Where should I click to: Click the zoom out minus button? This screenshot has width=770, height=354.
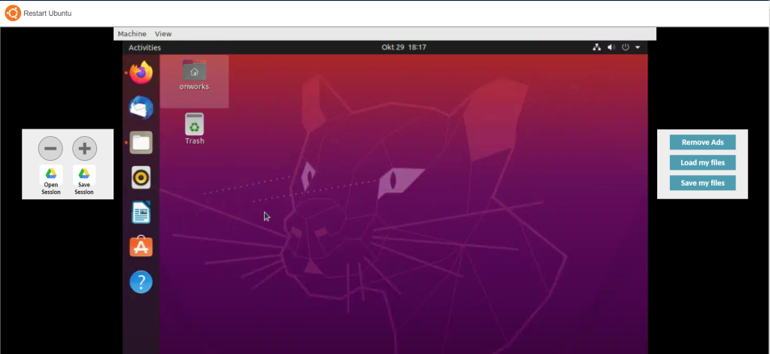click(x=50, y=148)
